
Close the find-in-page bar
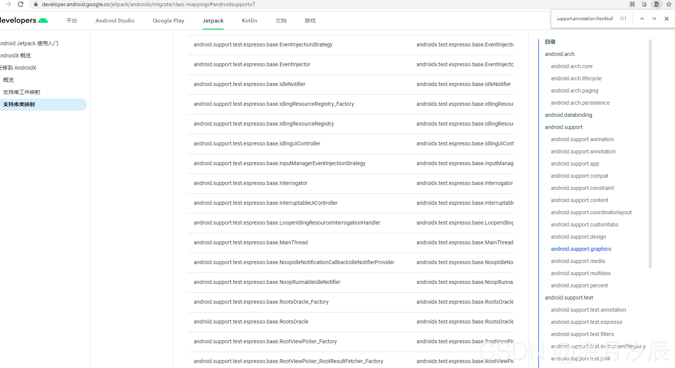coord(667,18)
